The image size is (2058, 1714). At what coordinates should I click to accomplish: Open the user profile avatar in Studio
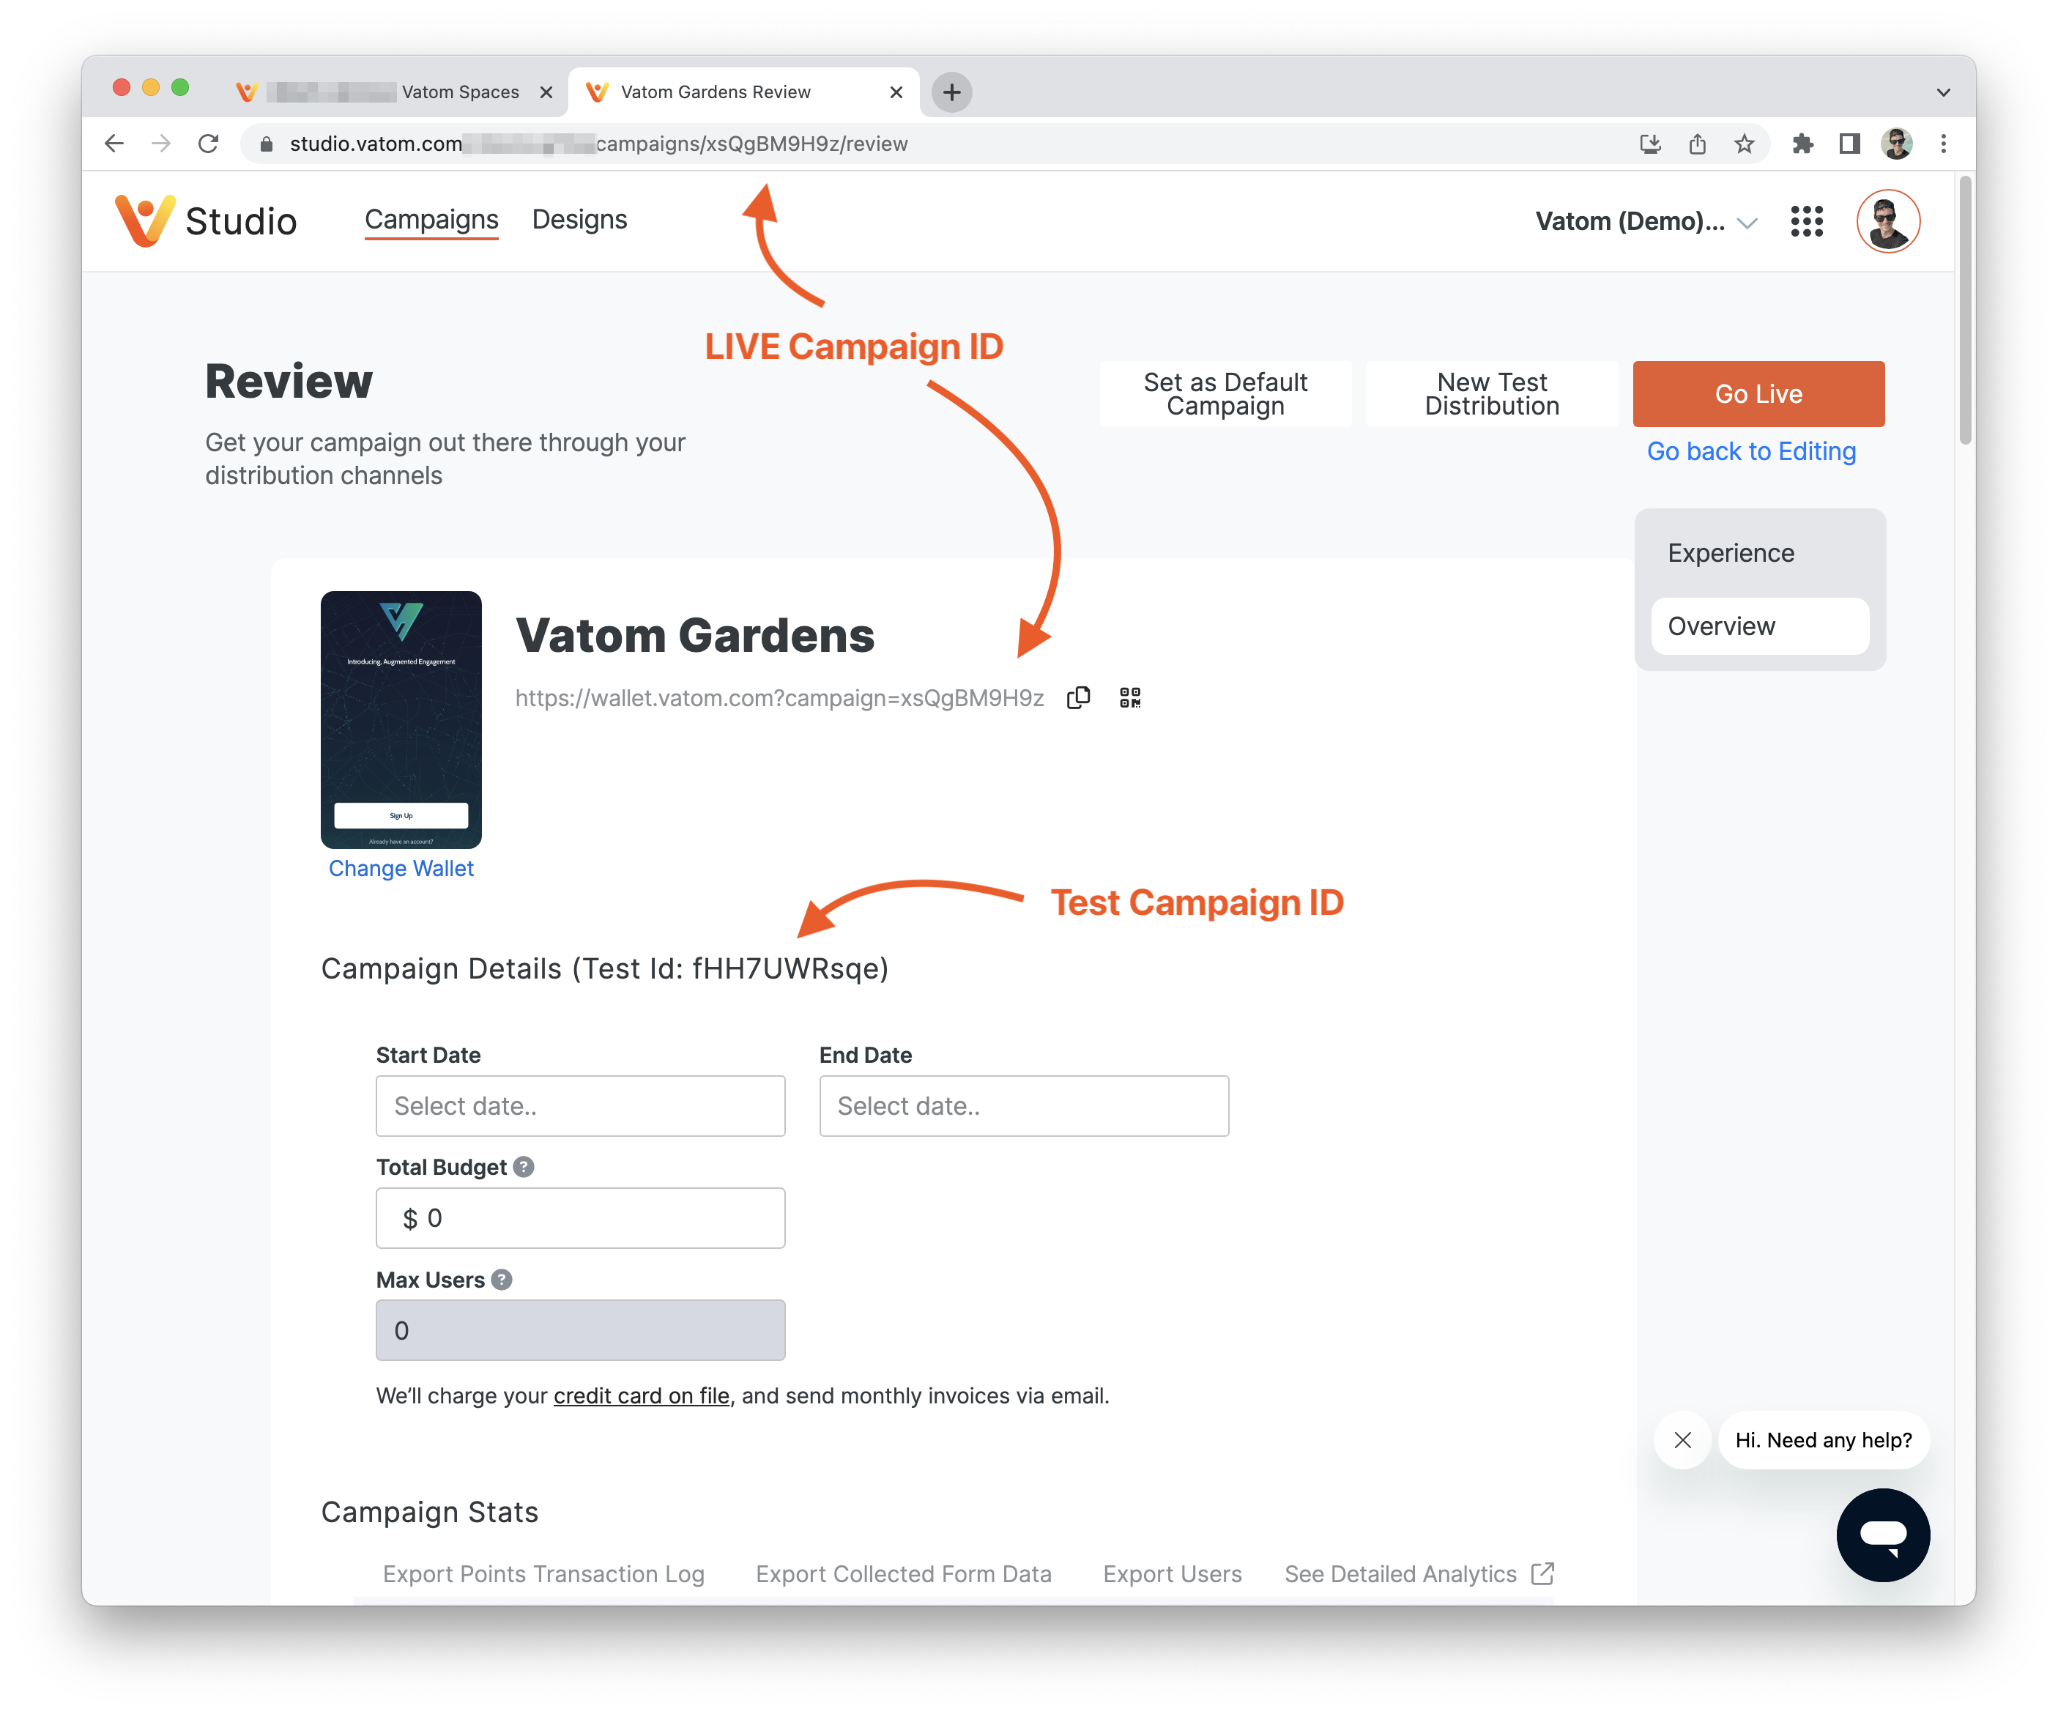pos(1887,221)
